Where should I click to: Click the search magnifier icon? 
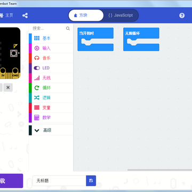tap(68, 28)
